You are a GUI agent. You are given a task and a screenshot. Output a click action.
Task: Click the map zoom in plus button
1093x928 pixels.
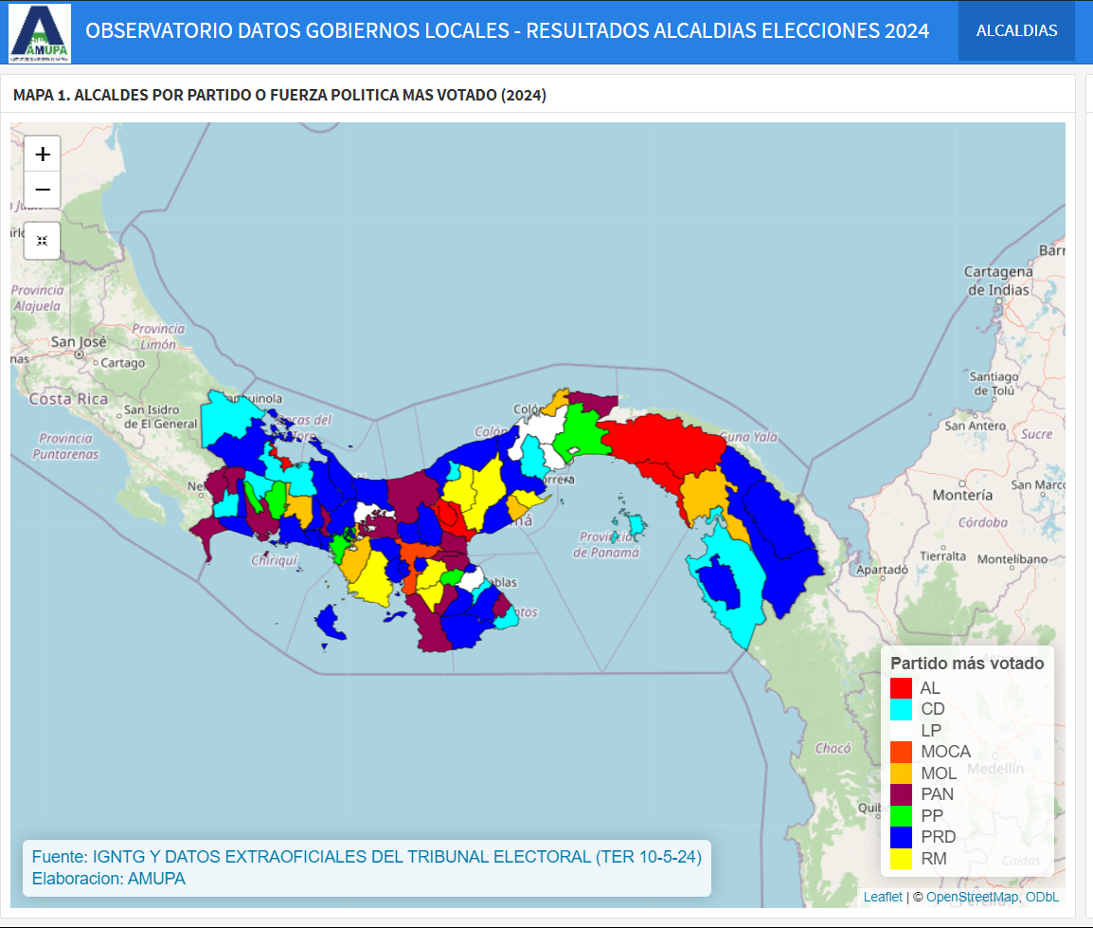[43, 154]
